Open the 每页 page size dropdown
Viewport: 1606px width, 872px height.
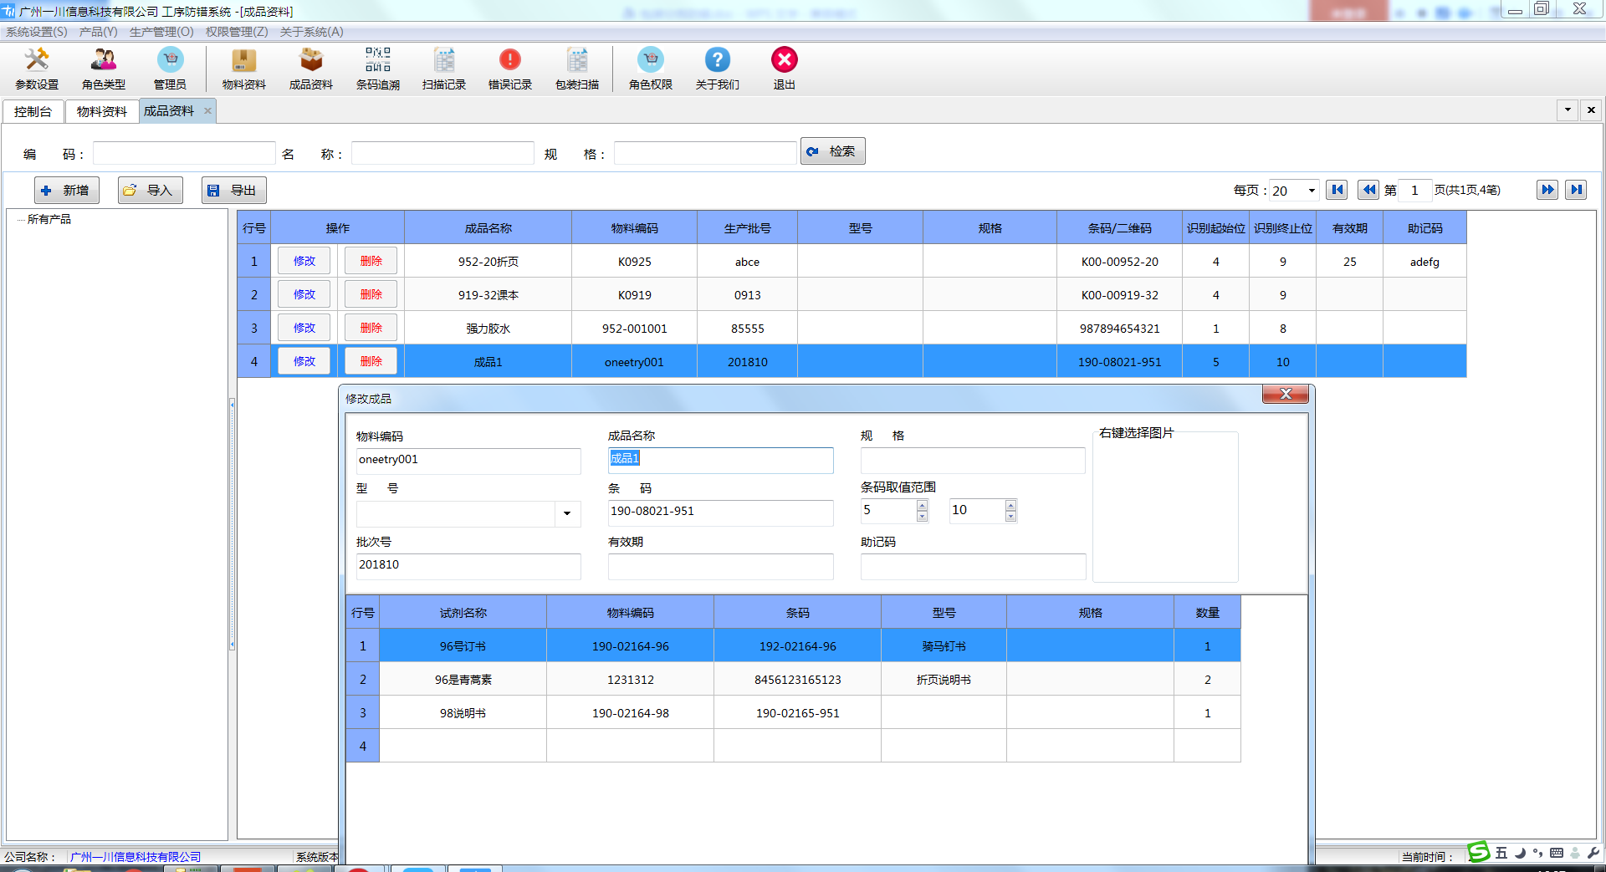coord(1312,191)
